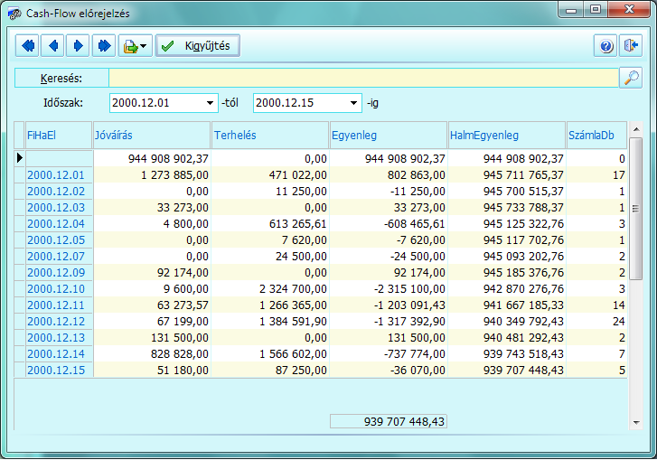The height and width of the screenshot is (460, 657).
Task: Close the Cash-Flow előrejelzés window
Action: [629, 9]
